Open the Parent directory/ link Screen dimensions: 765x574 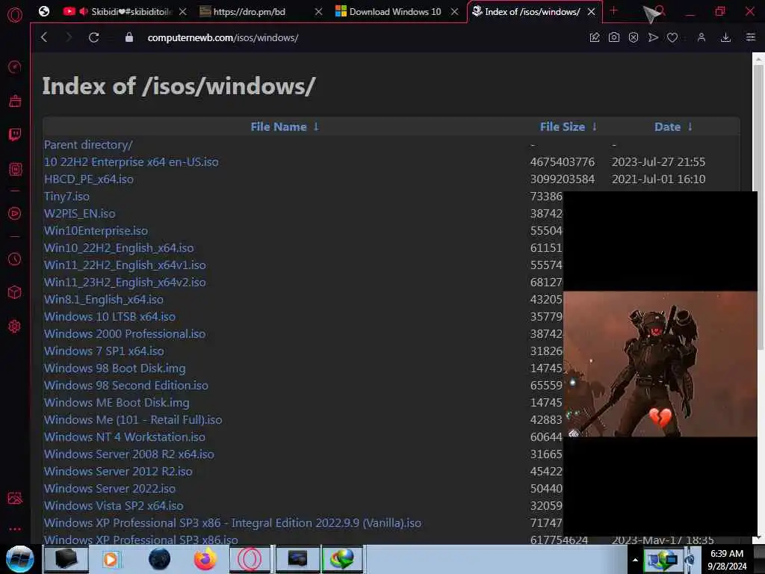(x=88, y=144)
